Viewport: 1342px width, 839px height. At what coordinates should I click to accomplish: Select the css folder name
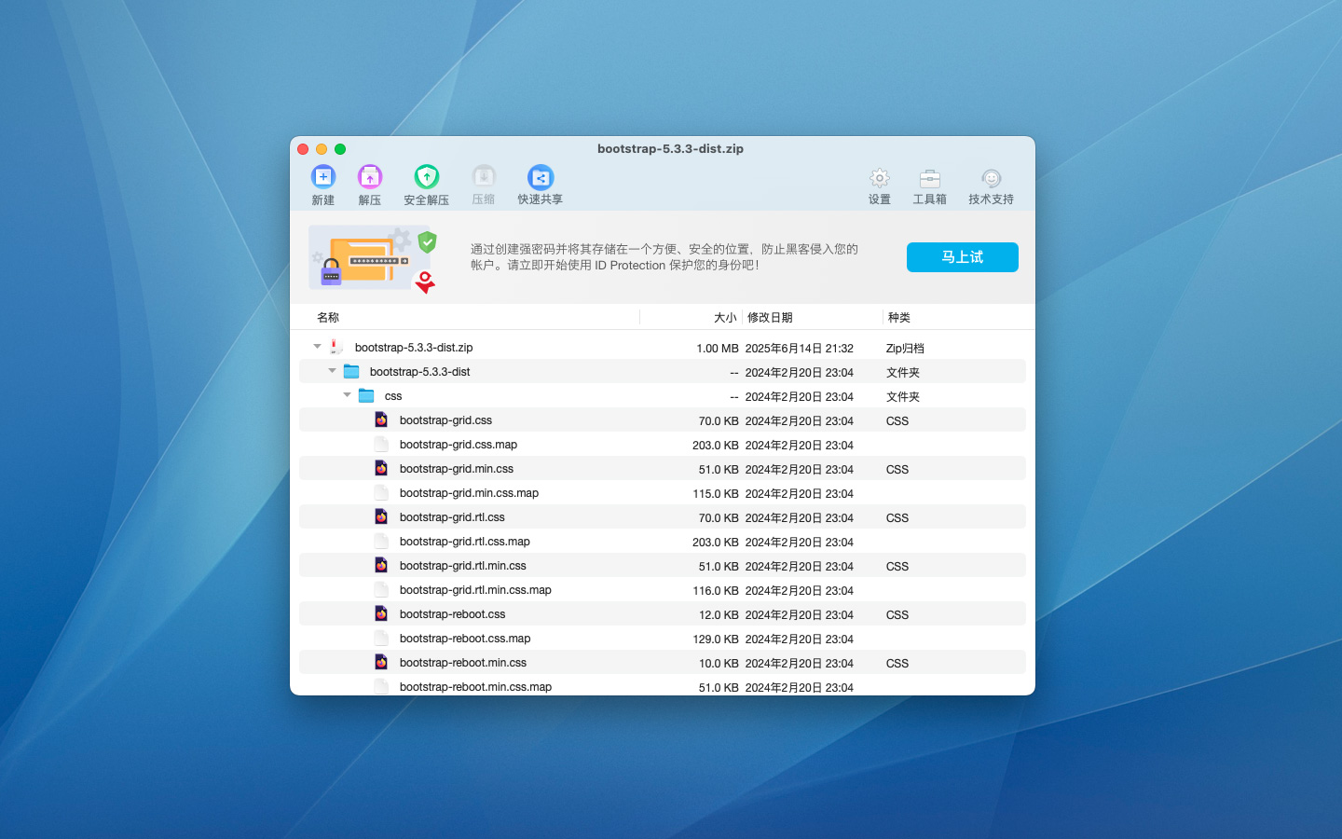[x=393, y=396]
